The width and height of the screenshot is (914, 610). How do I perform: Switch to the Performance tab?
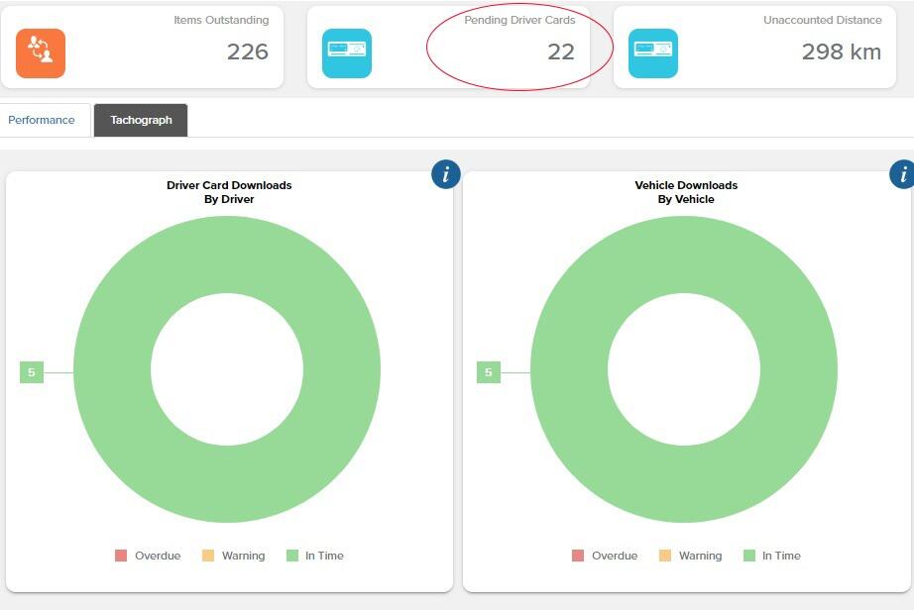42,120
